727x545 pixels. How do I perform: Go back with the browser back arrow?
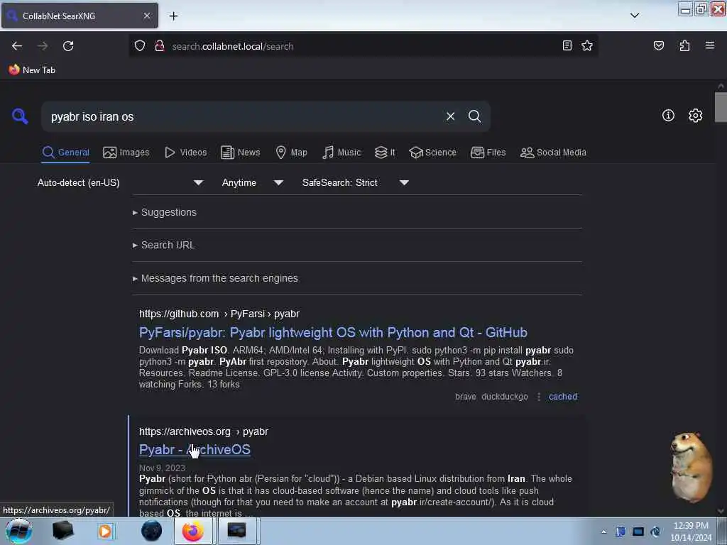click(x=17, y=46)
